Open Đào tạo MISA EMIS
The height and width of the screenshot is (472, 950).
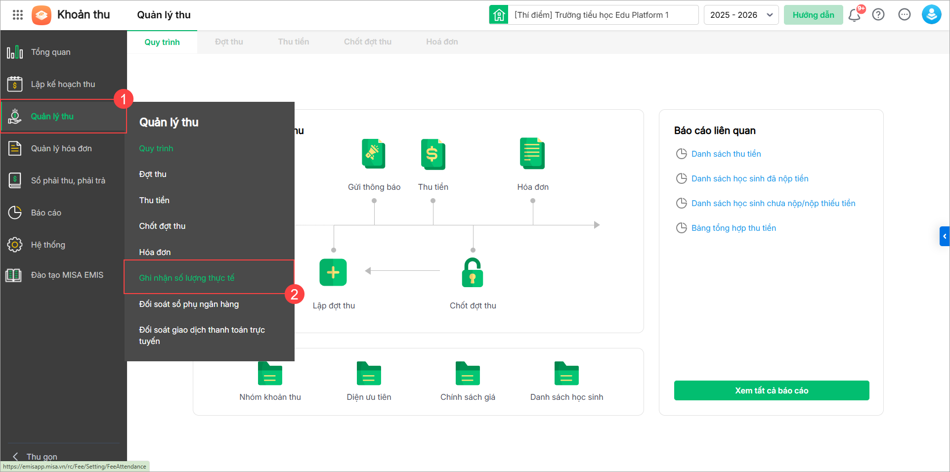[64, 275]
